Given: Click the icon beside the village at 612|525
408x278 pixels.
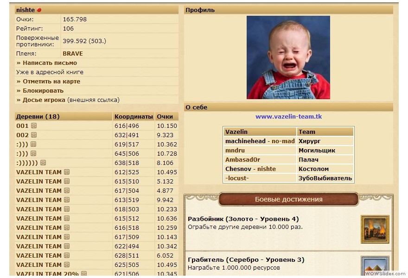Looking at the screenshot, I should tap(67, 172).
